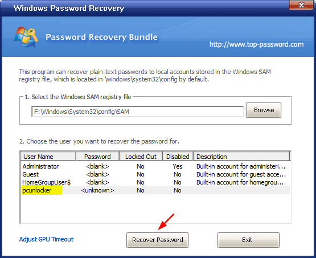The height and width of the screenshot is (258, 316).
Task: Sort by the Password column header
Action: pos(97,157)
